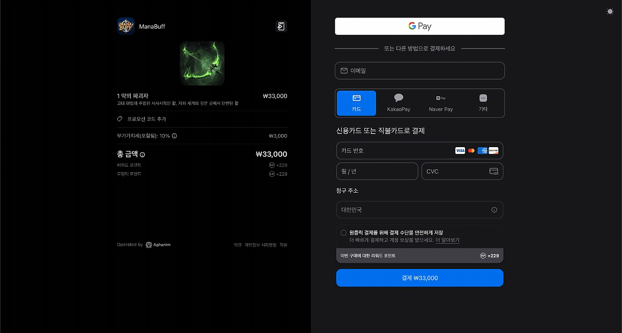Select the Naver Pay payment tab
The height and width of the screenshot is (333, 622).
(441, 103)
